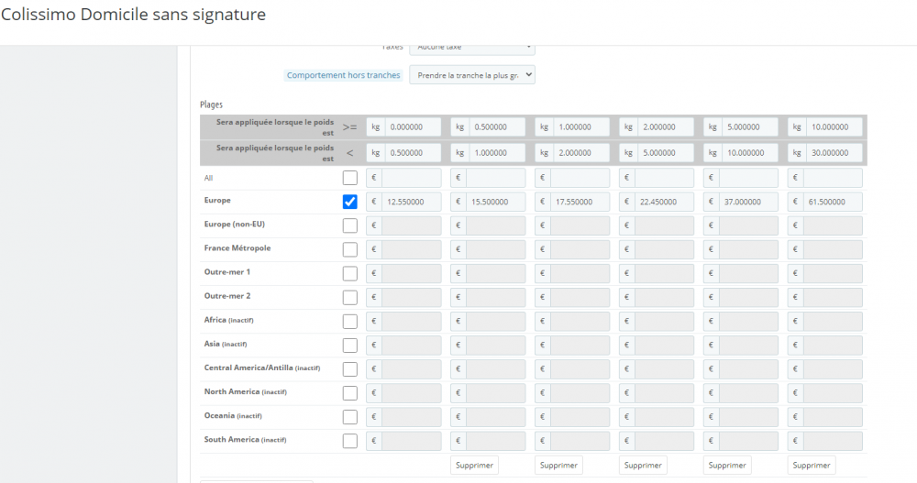The image size is (917, 483).
Task: Delete the 1–2 kg range with Supprimer
Action: point(558,466)
